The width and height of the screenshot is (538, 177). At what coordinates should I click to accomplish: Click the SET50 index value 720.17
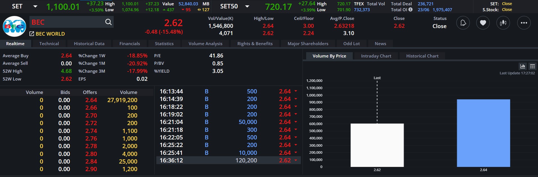point(278,7)
